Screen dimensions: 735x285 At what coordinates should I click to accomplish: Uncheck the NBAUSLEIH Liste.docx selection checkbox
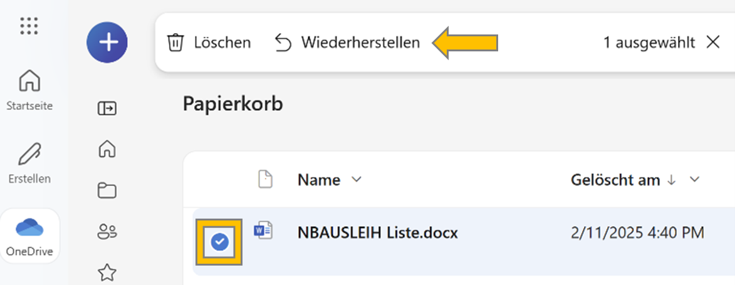tap(219, 242)
